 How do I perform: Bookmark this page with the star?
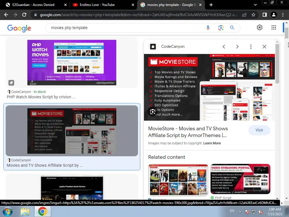pos(253,15)
